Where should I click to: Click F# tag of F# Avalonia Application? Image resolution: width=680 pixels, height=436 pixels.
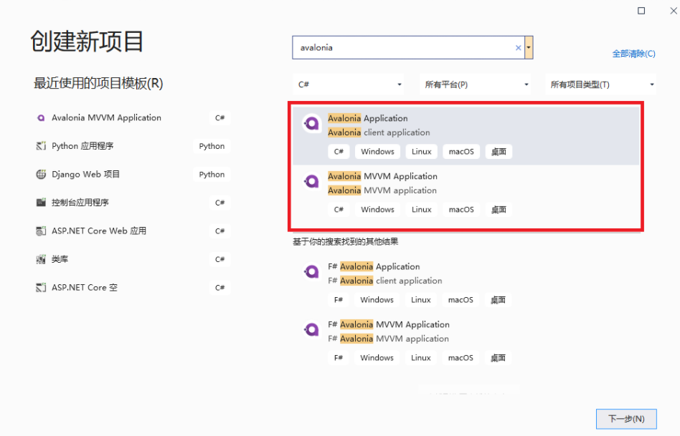pyautogui.click(x=339, y=300)
